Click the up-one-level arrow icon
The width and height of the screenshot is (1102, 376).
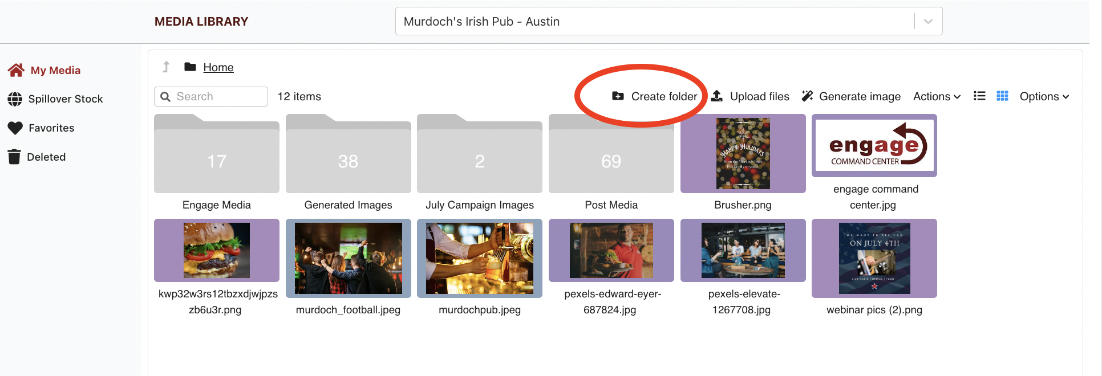click(x=166, y=67)
